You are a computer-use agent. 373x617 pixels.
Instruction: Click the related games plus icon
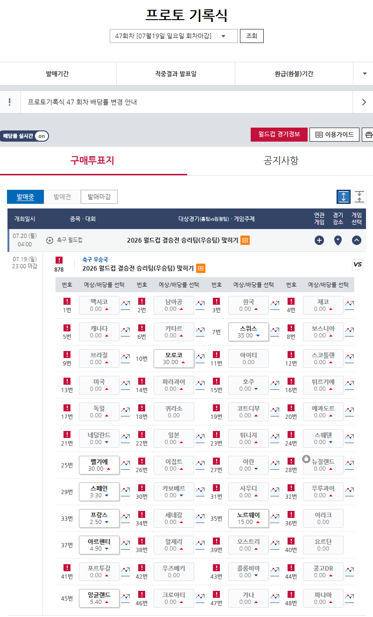coord(319,240)
